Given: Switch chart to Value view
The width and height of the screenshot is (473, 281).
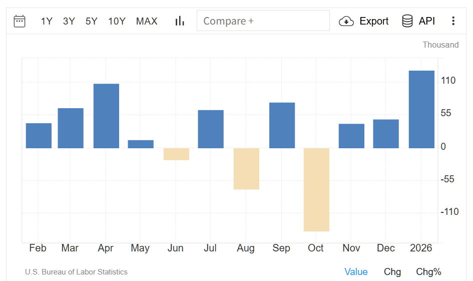Looking at the screenshot, I should (x=356, y=272).
